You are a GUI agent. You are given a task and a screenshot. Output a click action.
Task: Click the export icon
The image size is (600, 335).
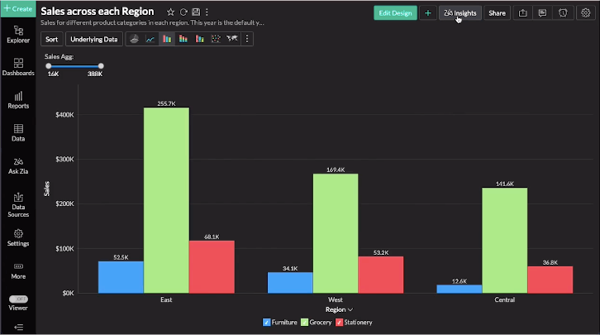(x=522, y=13)
